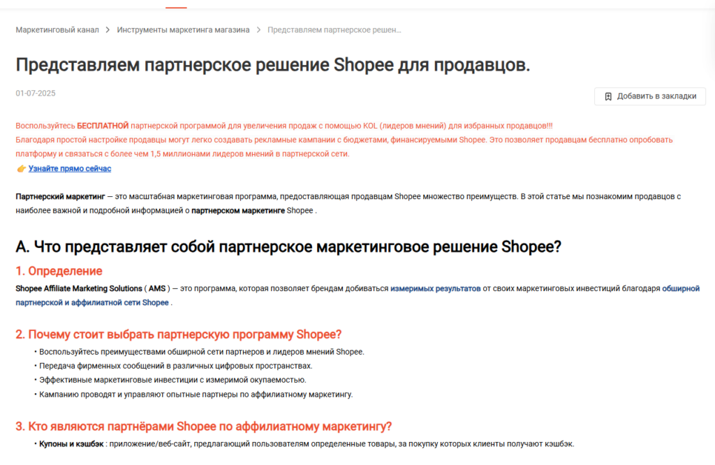The width and height of the screenshot is (715, 465).
Task: Click the heading A. Что представляет собой
Action: click(x=288, y=246)
